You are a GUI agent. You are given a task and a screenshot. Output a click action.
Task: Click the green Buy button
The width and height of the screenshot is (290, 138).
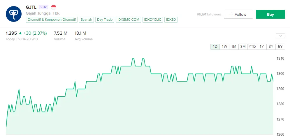270,14
